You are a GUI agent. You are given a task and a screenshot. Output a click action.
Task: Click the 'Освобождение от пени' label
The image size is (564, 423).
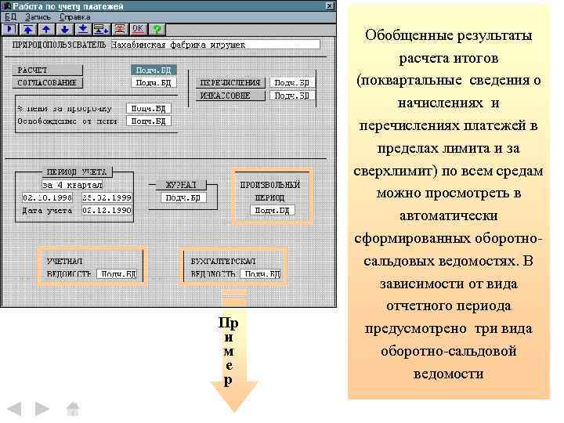[67, 121]
